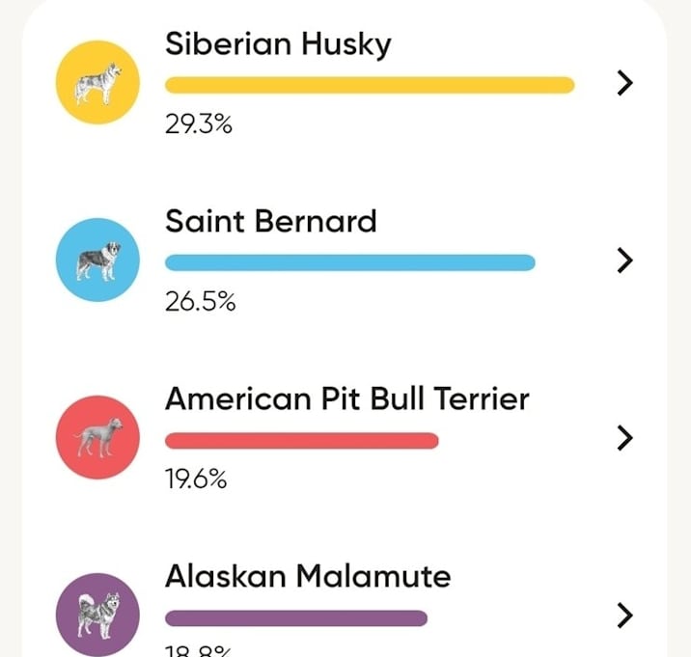Click the red Pit Bull Terrier percentage bar
The height and width of the screenshot is (657, 691).
point(302,441)
